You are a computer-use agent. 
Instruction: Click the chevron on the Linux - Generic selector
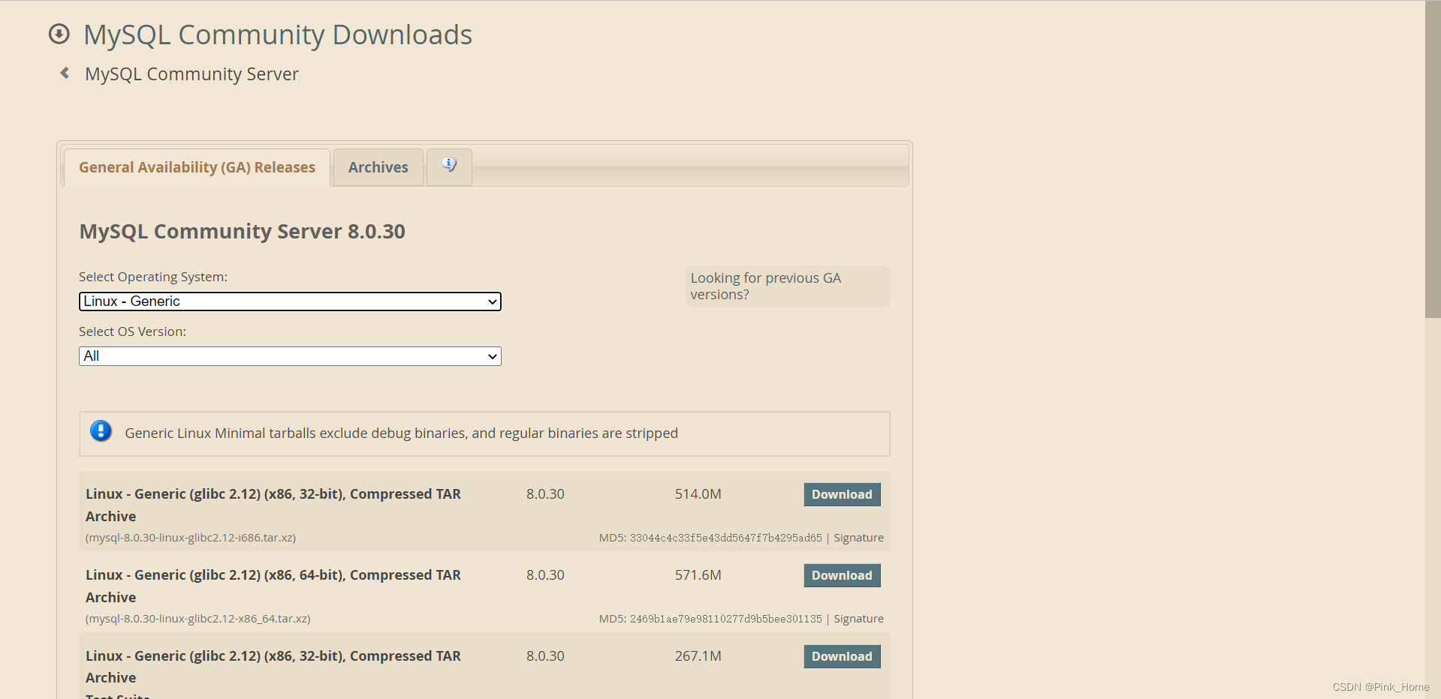[492, 301]
